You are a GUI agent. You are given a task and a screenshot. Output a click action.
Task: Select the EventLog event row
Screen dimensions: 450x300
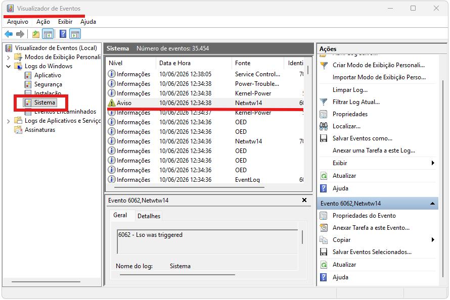pos(205,180)
